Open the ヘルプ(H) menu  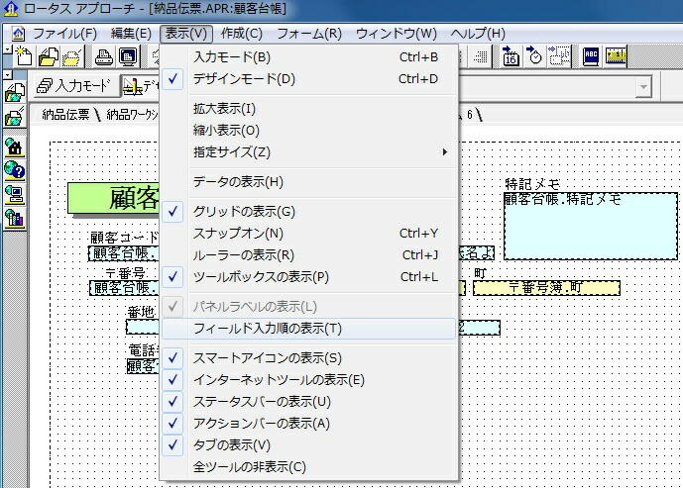(478, 34)
